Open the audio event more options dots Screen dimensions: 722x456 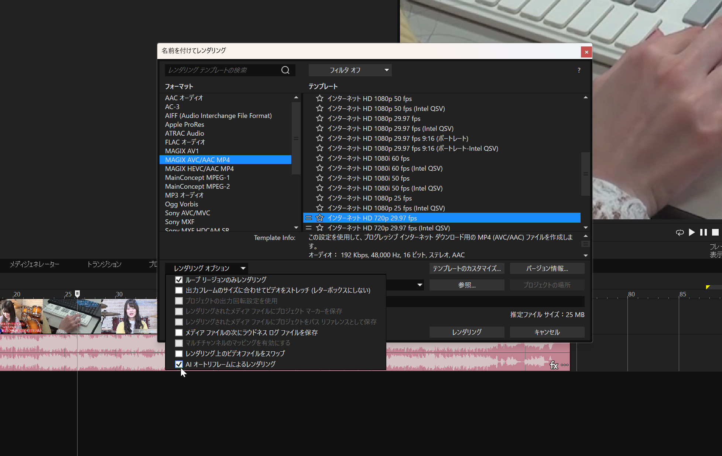coord(565,365)
